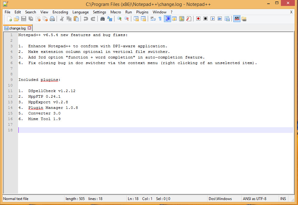
Task: Click the Close All documents icon
Action: tap(45, 19)
